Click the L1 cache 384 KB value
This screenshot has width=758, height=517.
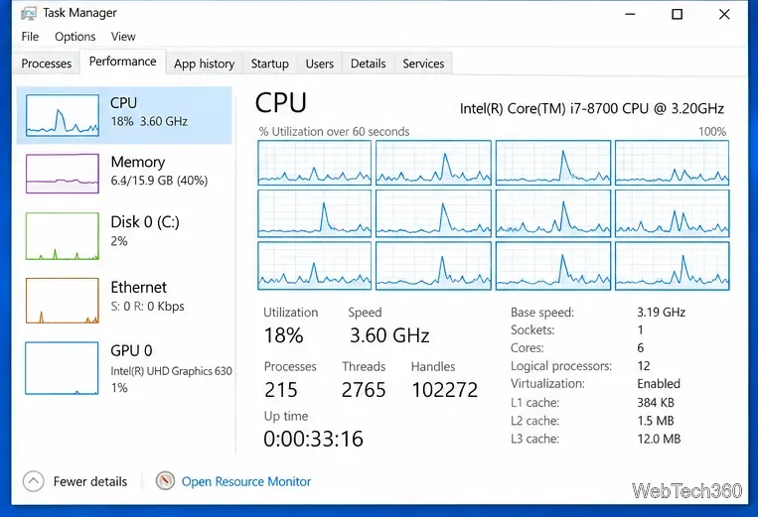656,403
